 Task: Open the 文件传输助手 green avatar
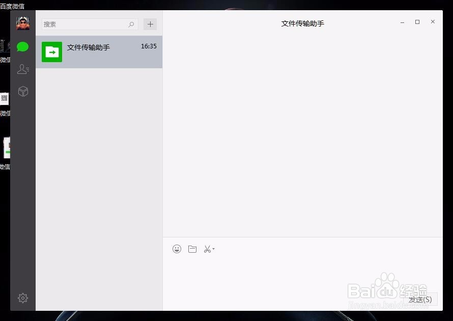click(x=51, y=51)
